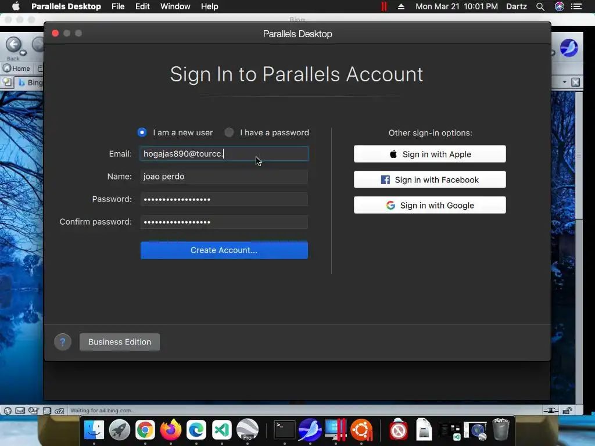Click the Password input field
Image resolution: width=595 pixels, height=446 pixels.
pyautogui.click(x=224, y=199)
